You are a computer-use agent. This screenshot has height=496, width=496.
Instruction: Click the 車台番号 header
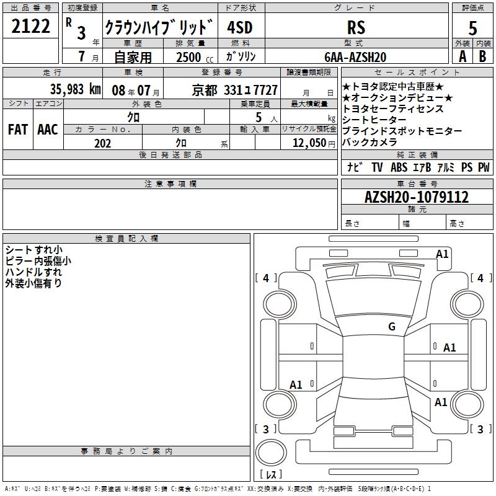(417, 184)
